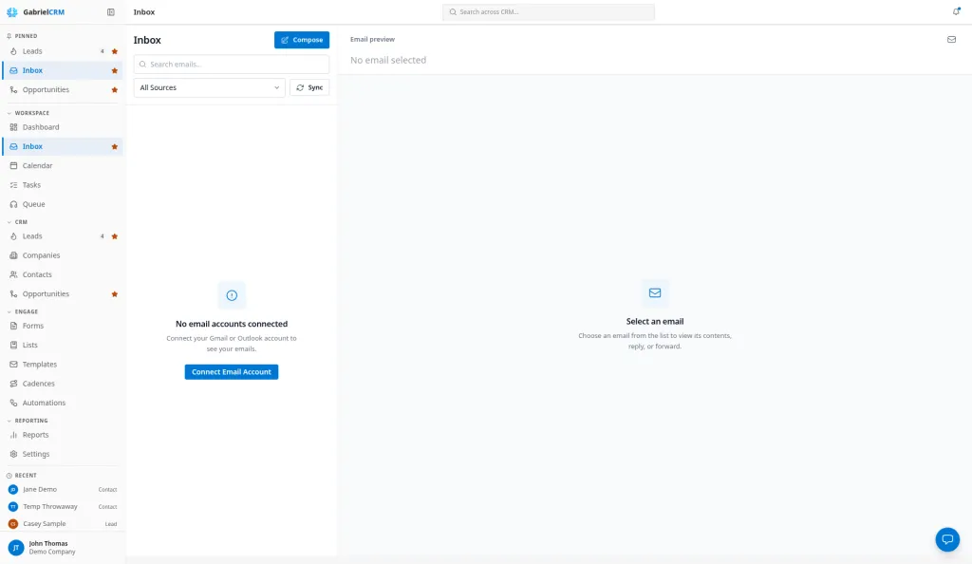The image size is (972, 564).
Task: Open recent lead Casey Sample
Action: pyautogui.click(x=62, y=524)
